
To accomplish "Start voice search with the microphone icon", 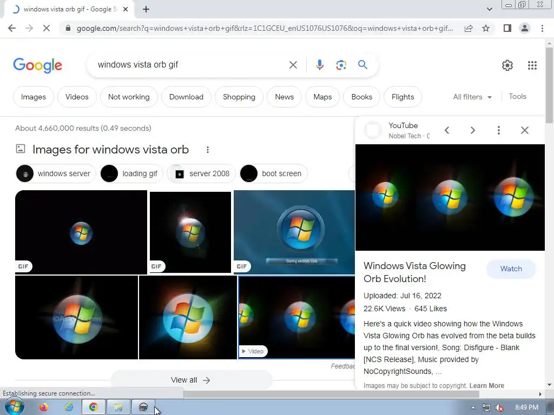I will click(x=319, y=65).
